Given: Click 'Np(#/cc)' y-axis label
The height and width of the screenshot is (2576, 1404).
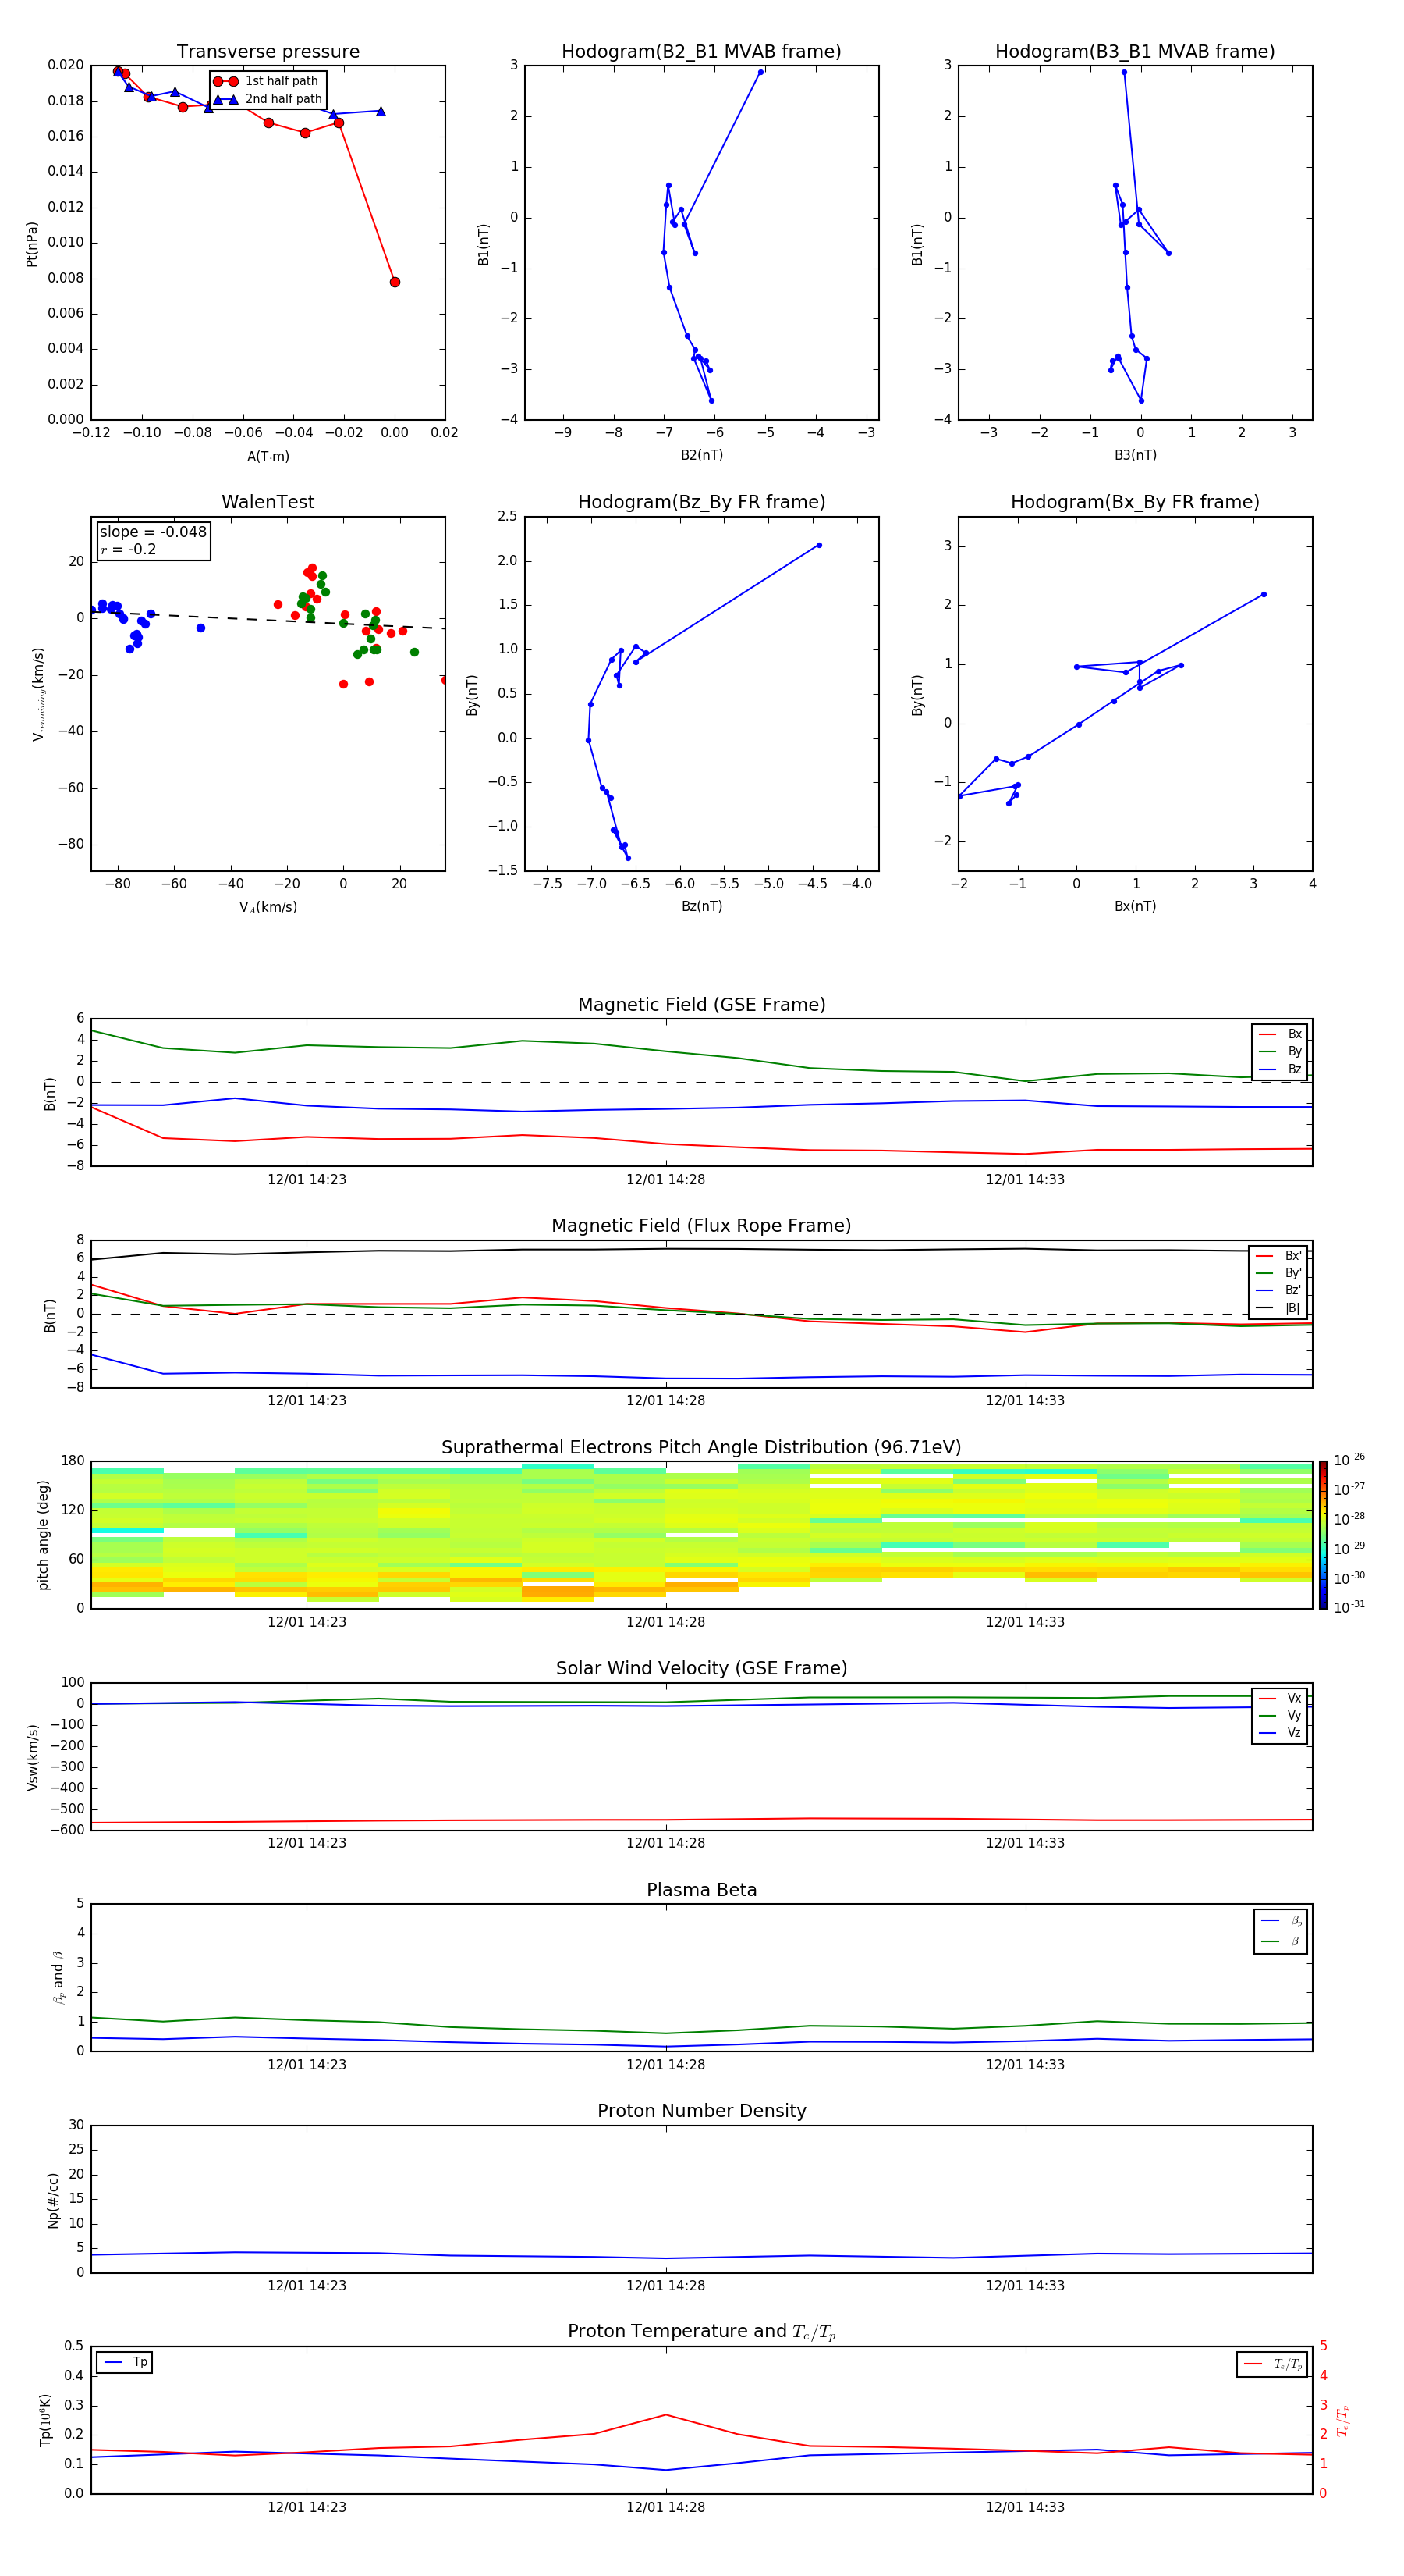Looking at the screenshot, I should click(53, 2199).
